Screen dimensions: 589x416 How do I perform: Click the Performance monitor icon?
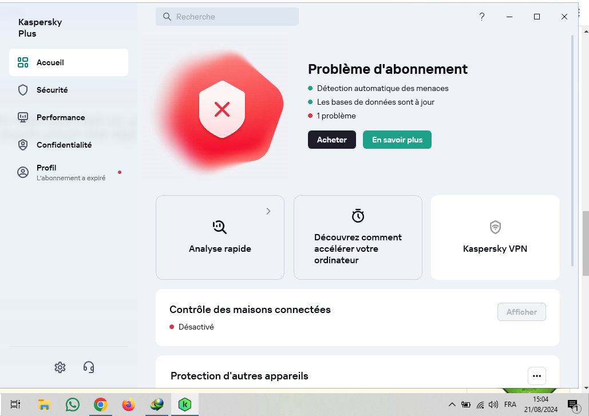23,117
